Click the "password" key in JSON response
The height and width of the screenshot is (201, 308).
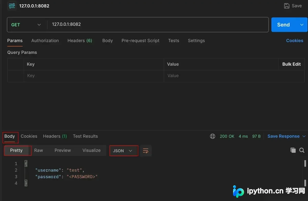48,177
